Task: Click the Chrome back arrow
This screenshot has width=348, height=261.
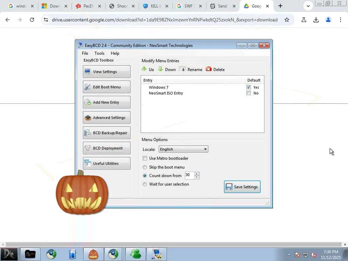Action: tap(7, 20)
